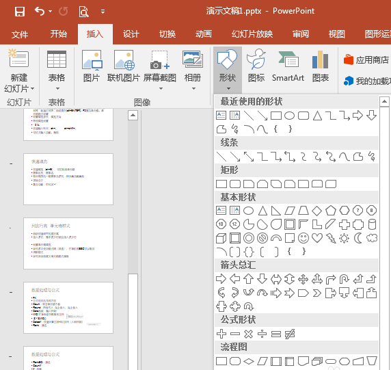Pick the lightning bolt shape
Screen dimensions: 391x370
pyautogui.click(x=331, y=238)
